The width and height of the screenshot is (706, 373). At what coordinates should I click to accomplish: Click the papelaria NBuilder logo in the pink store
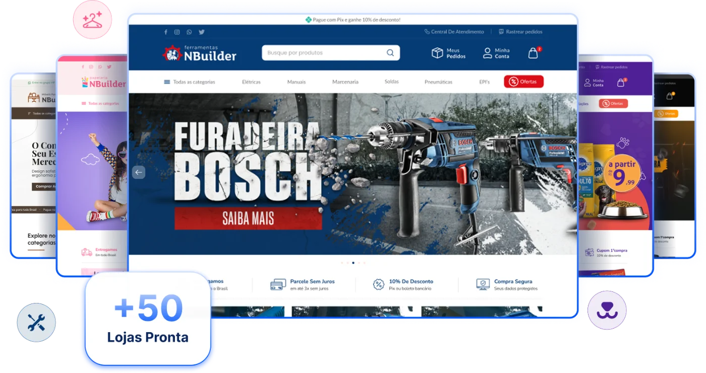click(103, 82)
